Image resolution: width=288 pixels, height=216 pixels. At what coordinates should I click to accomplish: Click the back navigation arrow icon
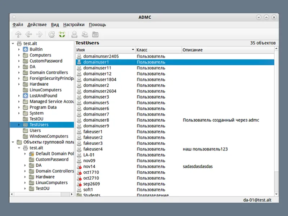(28, 34)
